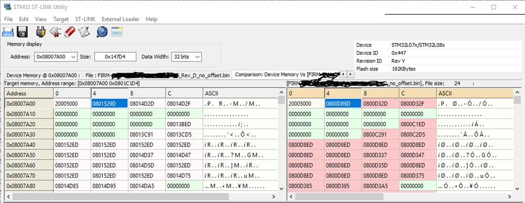This screenshot has width=525, height=203.
Task: Maximize the ST-LINK Utility window
Action: [493, 7]
